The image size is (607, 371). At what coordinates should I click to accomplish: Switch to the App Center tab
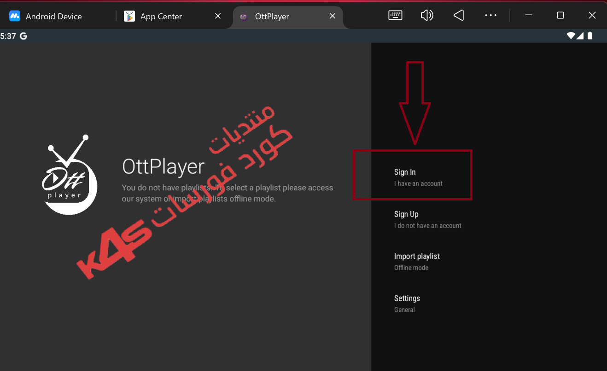click(x=161, y=16)
